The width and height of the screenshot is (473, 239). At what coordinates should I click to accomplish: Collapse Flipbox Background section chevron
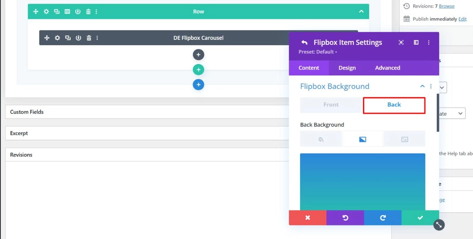coord(422,86)
